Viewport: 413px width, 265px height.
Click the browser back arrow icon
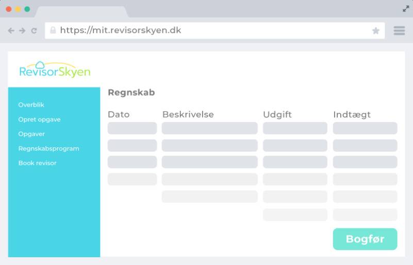(x=11, y=30)
